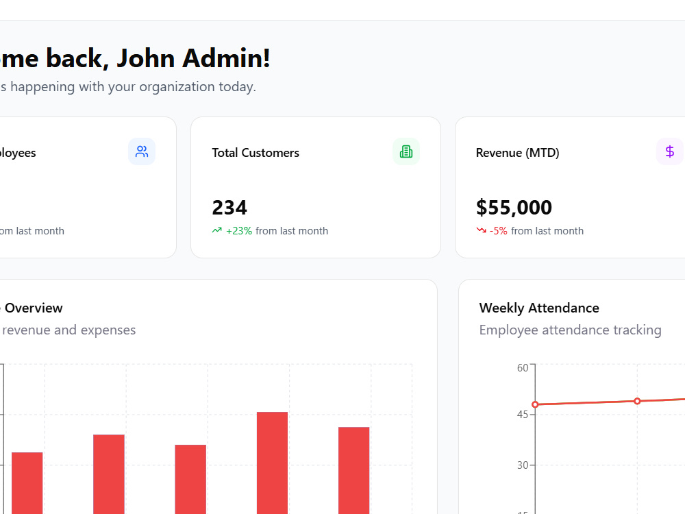Click the green building icon on Total Customers
The height and width of the screenshot is (514, 685).
(x=406, y=151)
